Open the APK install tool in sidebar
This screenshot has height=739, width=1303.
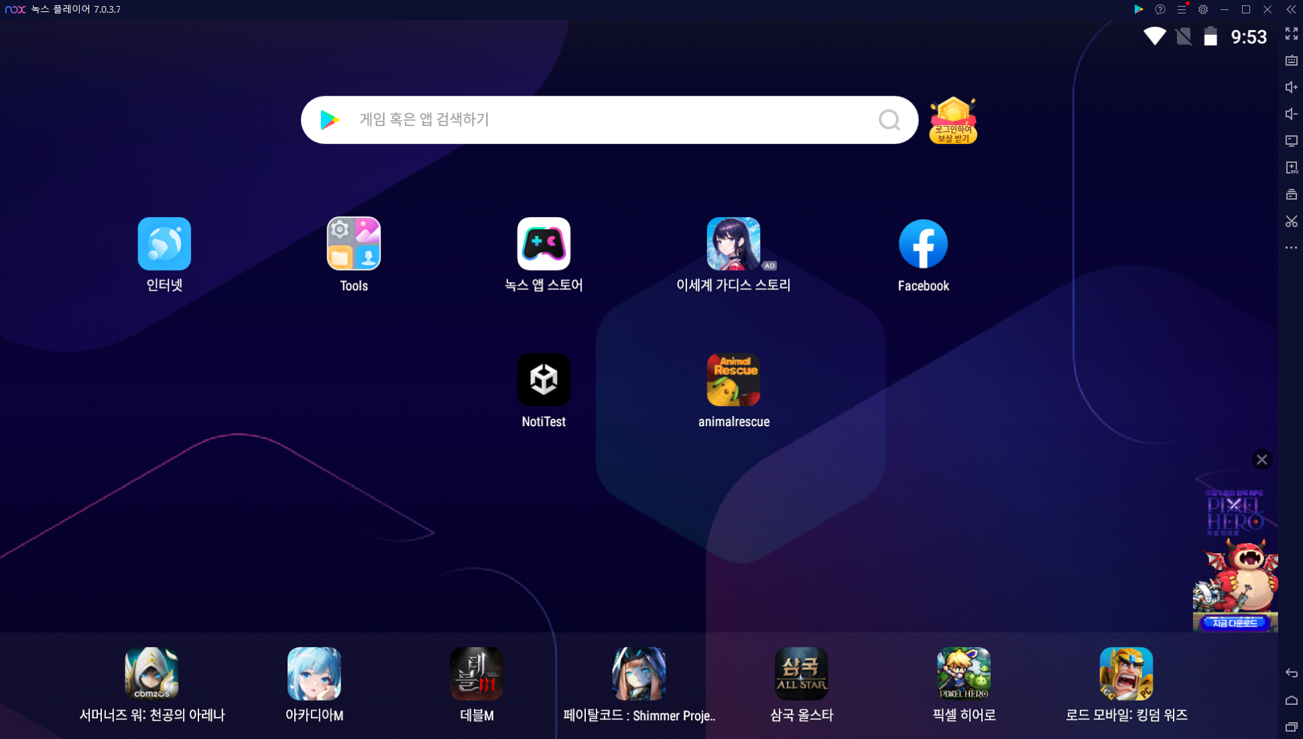click(1291, 167)
